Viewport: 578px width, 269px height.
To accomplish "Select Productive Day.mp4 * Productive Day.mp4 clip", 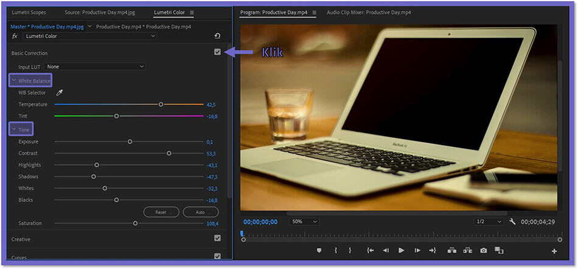I will click(144, 27).
